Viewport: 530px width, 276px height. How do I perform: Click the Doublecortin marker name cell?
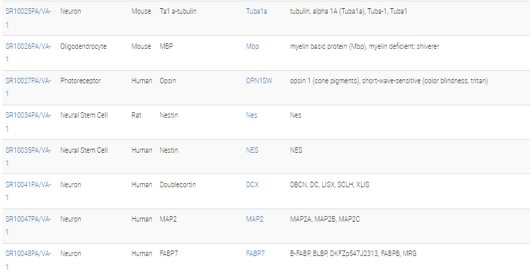[178, 184]
